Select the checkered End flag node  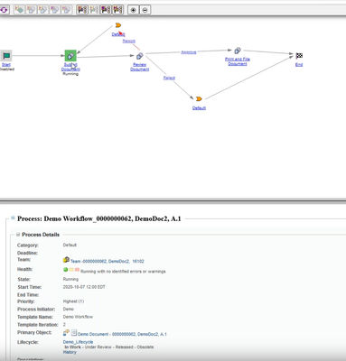coord(299,56)
